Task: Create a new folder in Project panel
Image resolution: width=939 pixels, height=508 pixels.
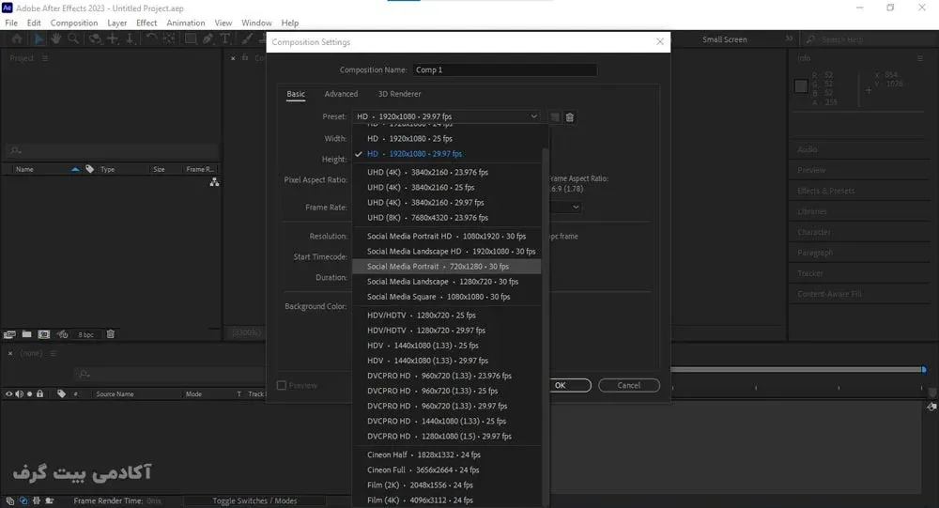Action: (27, 334)
